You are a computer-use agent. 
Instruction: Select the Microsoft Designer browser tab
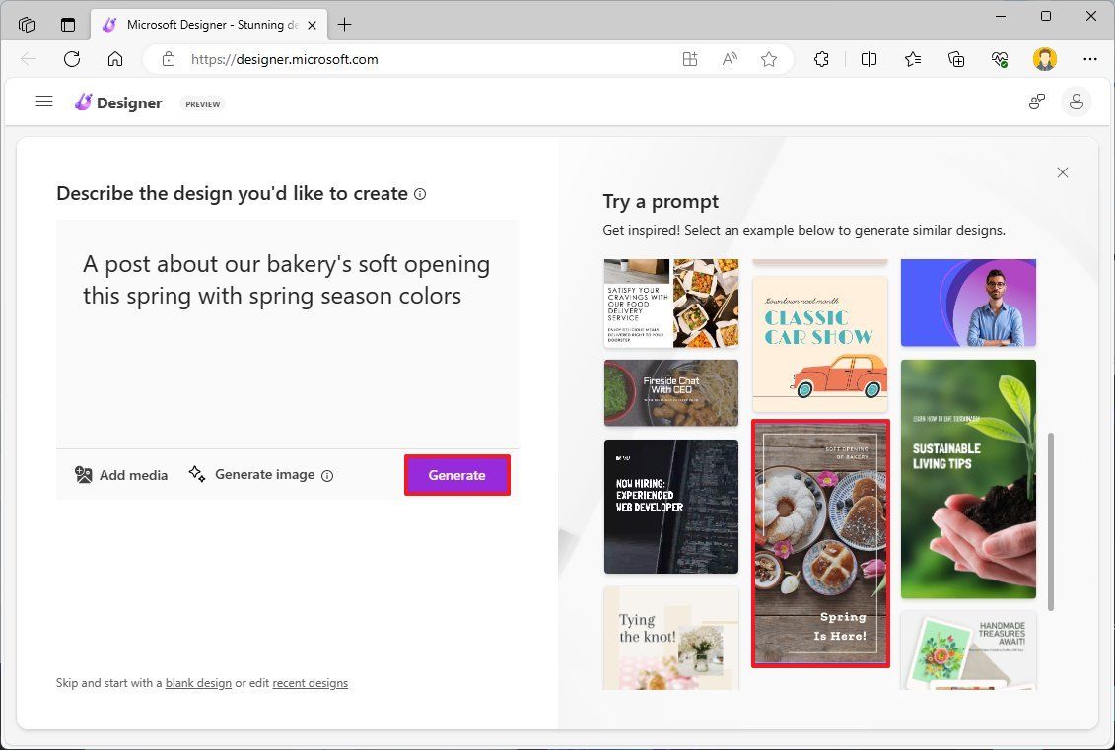207,25
